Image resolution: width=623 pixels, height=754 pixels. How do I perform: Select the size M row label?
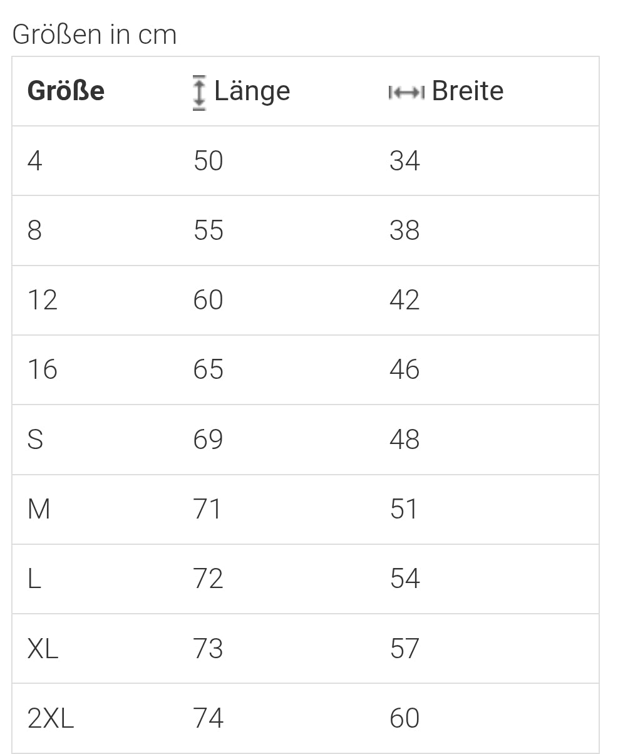click(x=39, y=509)
